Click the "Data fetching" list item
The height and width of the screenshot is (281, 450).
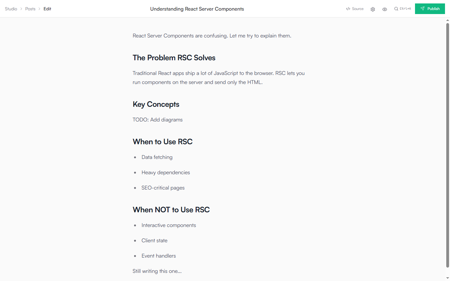157,157
